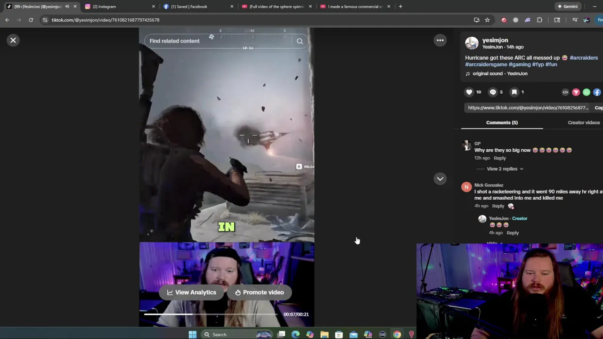Open the tab search icon
The height and width of the screenshot is (339, 603).
pos(557,20)
